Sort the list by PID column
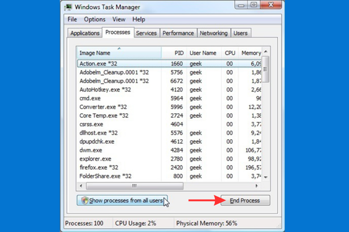This screenshot has height=232, width=349. point(179,53)
